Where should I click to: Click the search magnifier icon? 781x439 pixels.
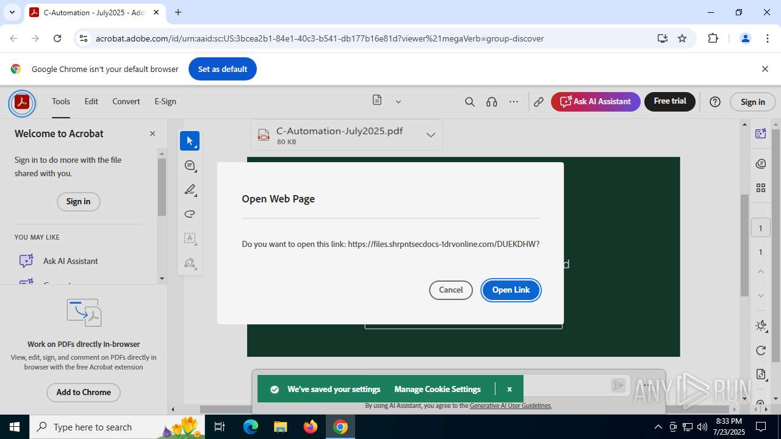469,102
